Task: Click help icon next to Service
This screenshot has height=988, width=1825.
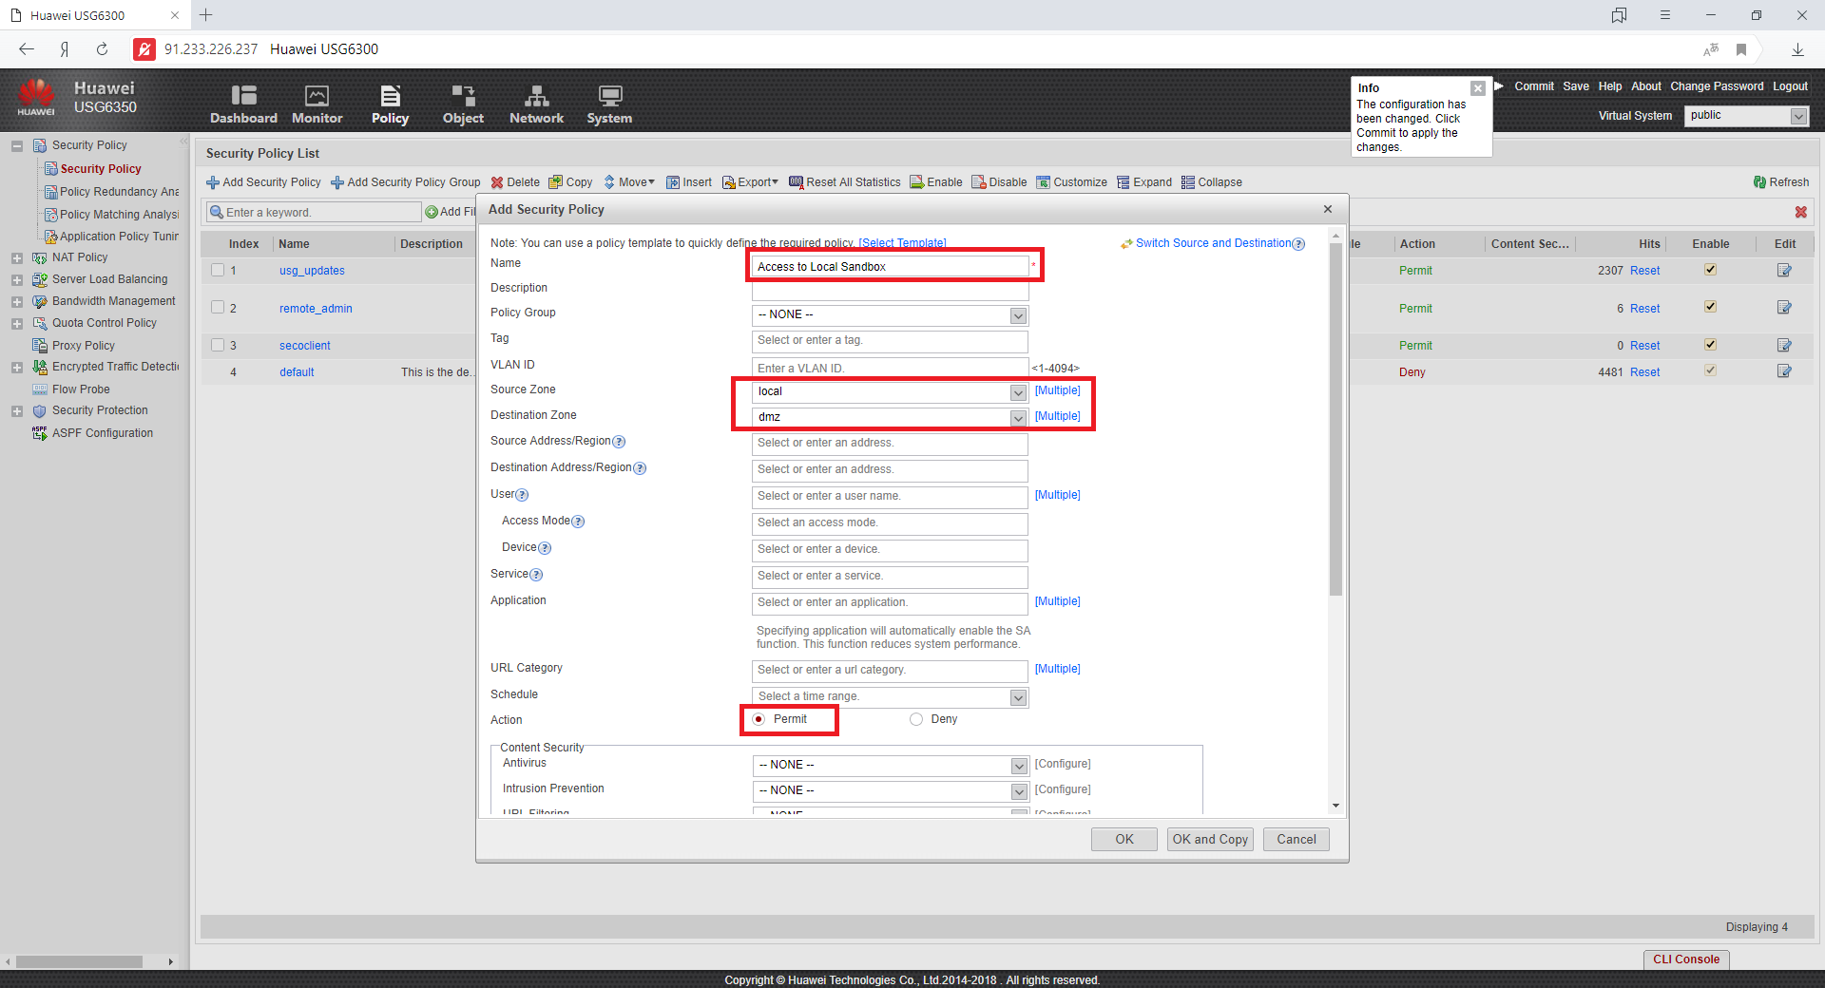Action: tap(536, 575)
